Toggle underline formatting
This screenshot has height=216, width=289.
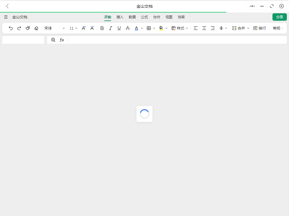tap(119, 28)
